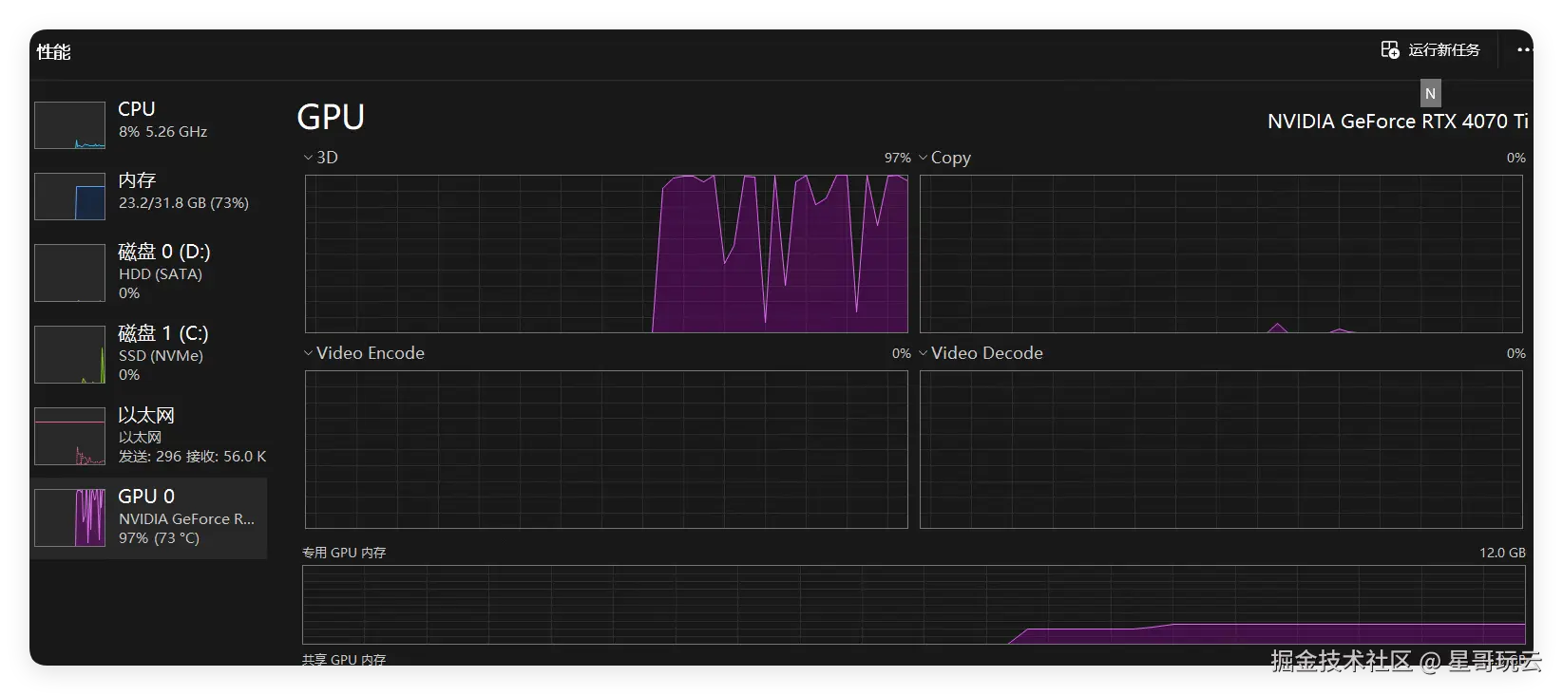The image size is (1563, 695).
Task: Select the 以太网 network thumbnail graph
Action: [x=69, y=436]
